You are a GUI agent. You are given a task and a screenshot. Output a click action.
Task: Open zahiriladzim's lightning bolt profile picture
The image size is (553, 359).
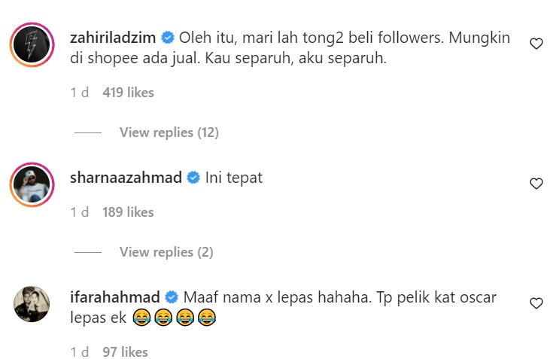point(32,45)
